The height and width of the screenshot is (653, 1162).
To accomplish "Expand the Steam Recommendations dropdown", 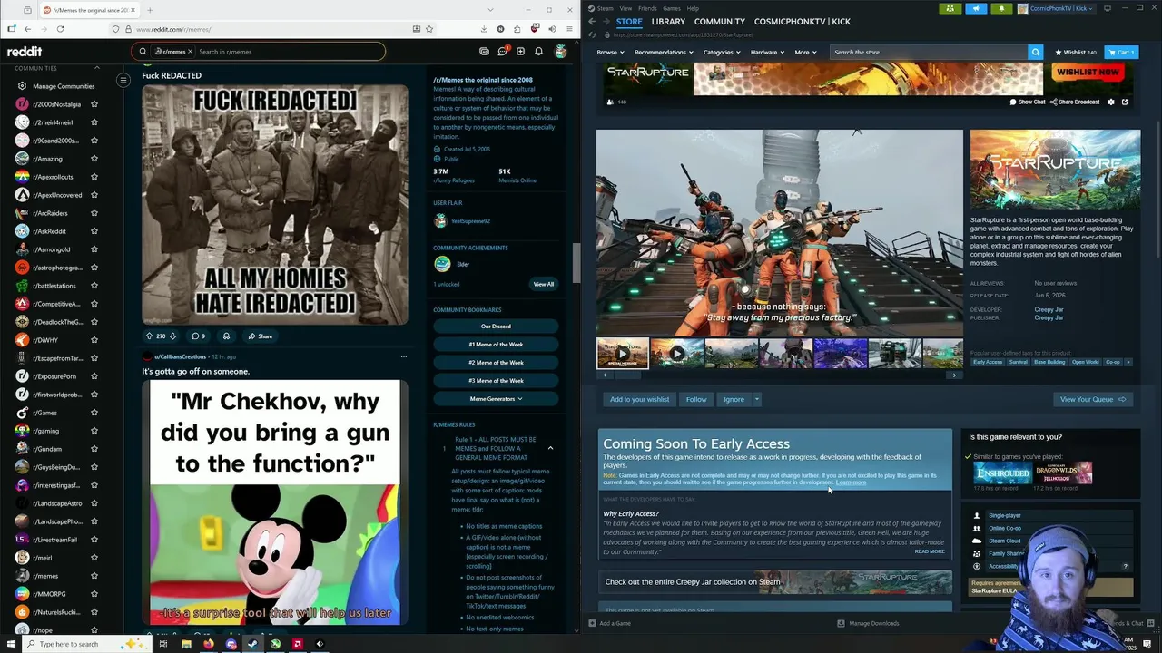I will [x=663, y=53].
